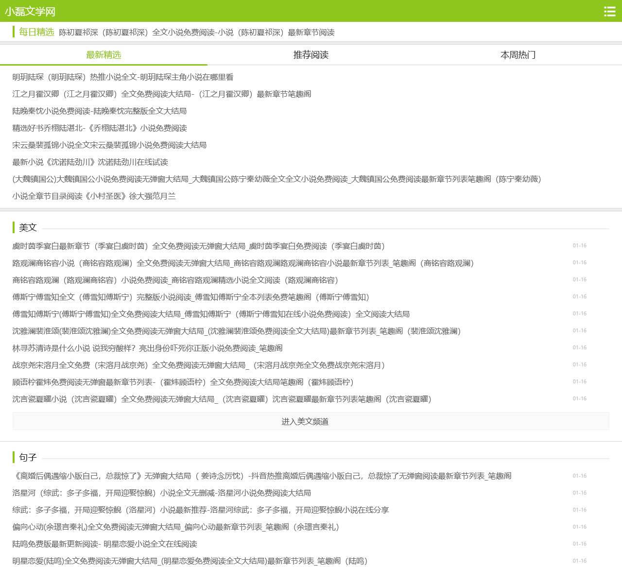Screen dimensions: 622x567
Task: Switch to the 推荐阅读 tab
Action: (311, 55)
